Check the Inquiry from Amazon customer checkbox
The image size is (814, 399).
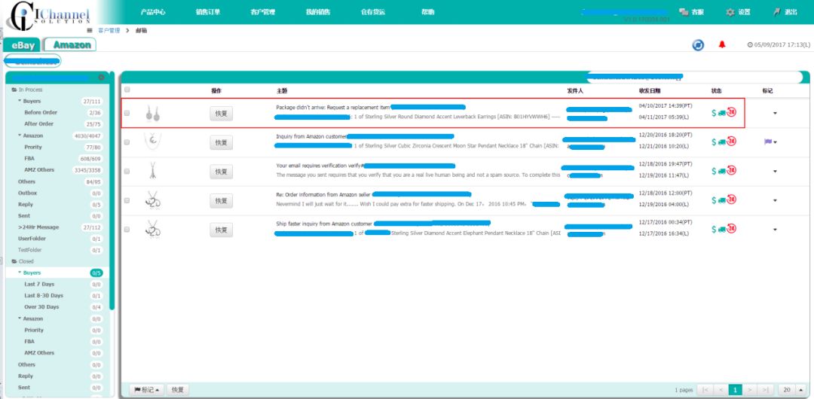pyautogui.click(x=127, y=142)
